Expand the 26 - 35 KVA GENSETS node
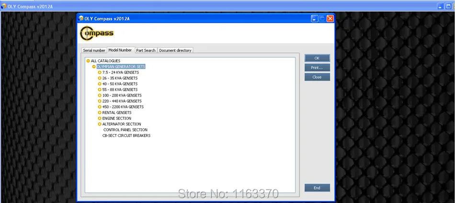Image resolution: width=455 pixels, height=203 pixels. tap(100, 78)
